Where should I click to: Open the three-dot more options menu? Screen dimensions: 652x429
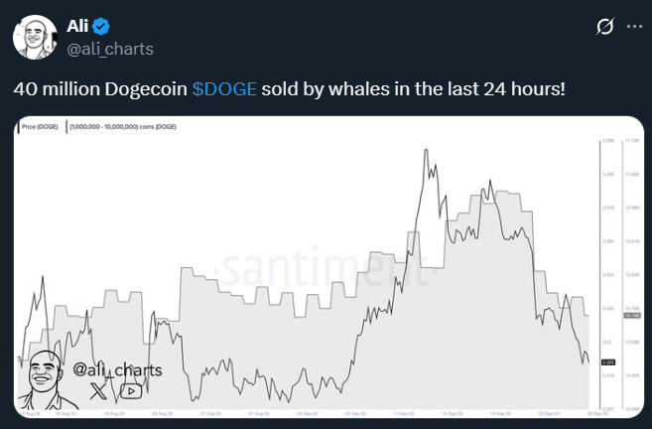(634, 27)
